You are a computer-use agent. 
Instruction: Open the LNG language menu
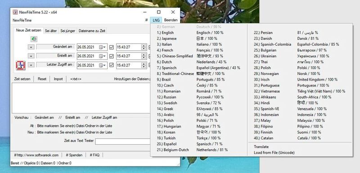[156, 20]
